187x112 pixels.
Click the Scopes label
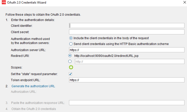click(16, 68)
